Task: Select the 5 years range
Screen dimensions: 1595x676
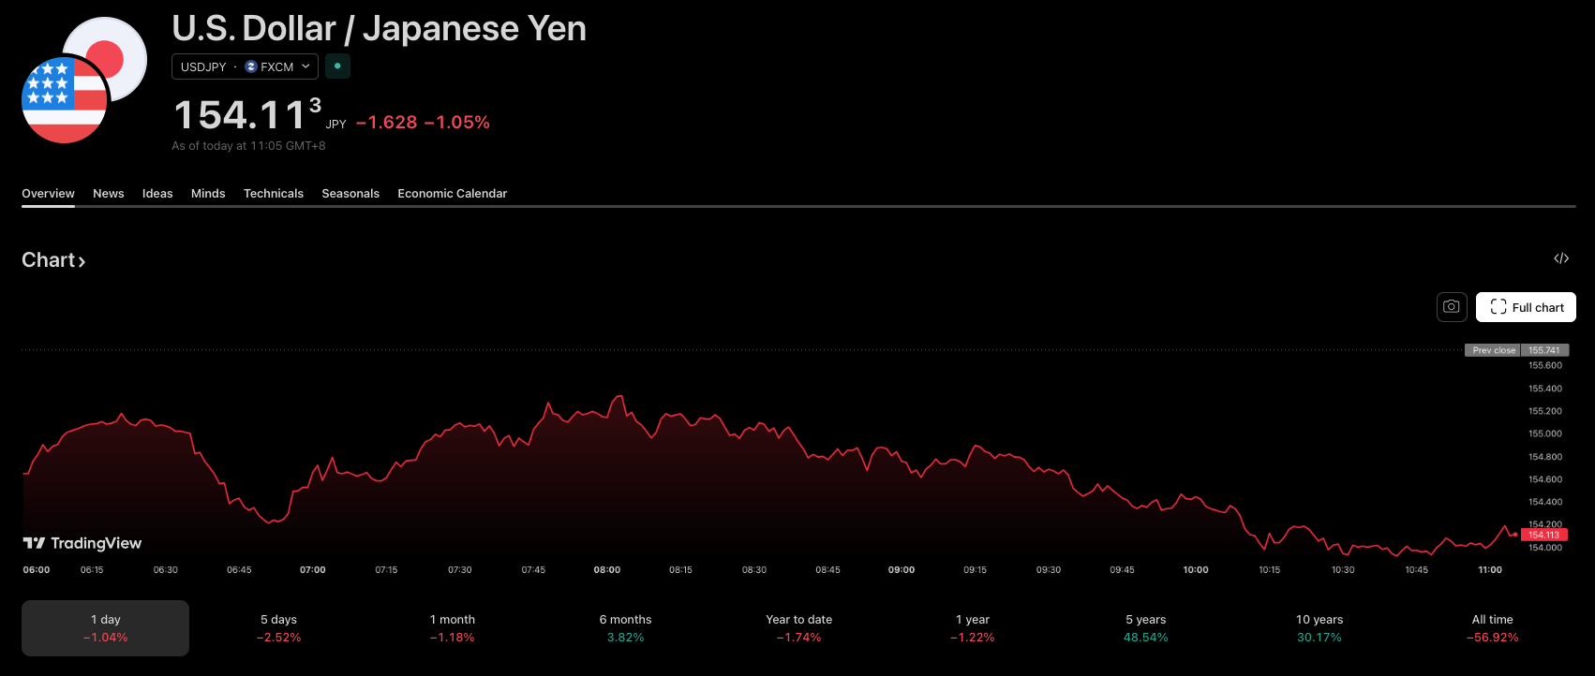Action: [1145, 628]
